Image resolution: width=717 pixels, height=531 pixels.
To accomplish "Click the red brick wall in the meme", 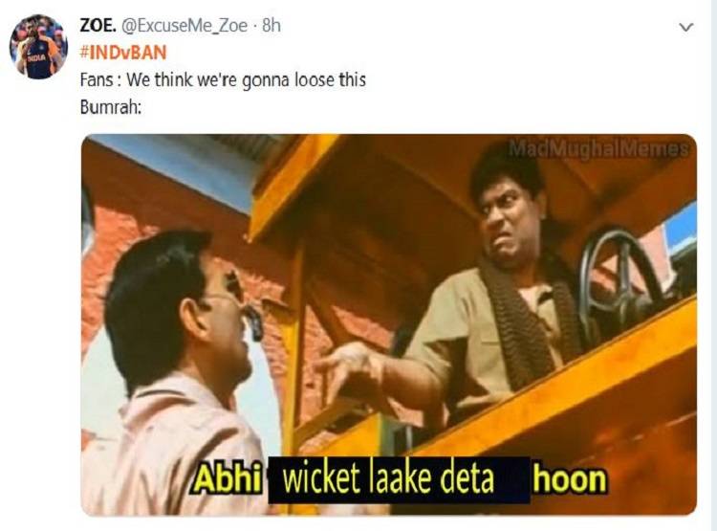I will 119,256.
